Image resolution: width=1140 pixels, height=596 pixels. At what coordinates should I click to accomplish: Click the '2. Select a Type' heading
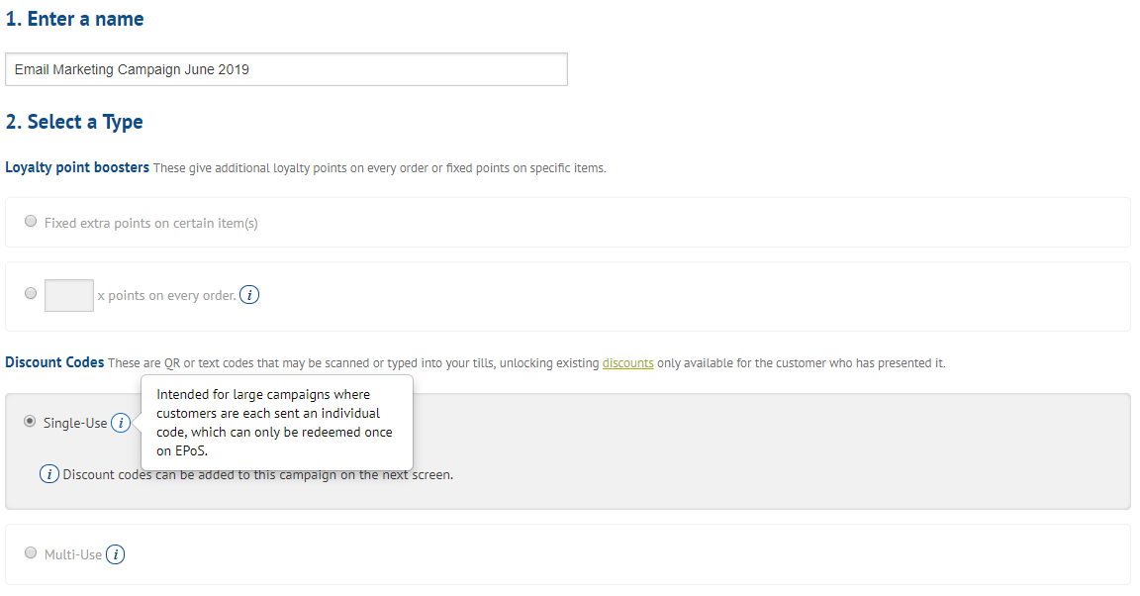point(74,122)
